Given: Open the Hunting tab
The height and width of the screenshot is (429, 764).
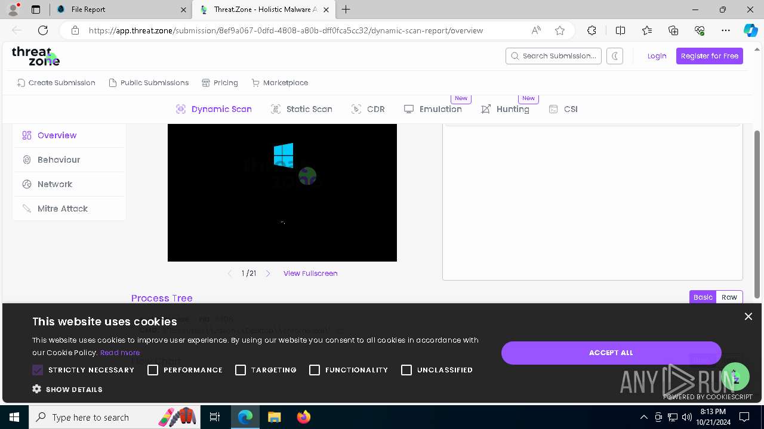Looking at the screenshot, I should click(505, 109).
